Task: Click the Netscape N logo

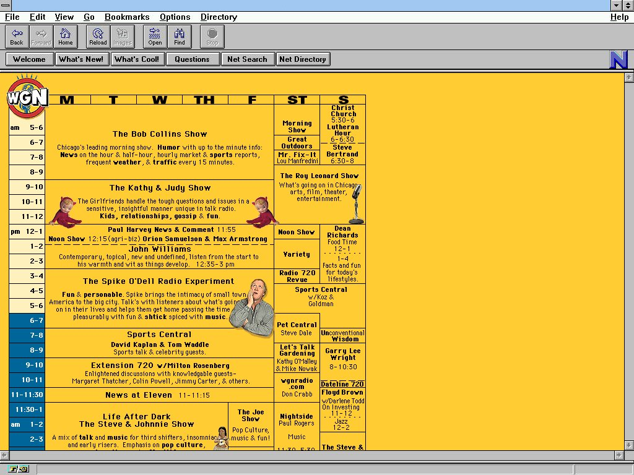Action: 619,59
